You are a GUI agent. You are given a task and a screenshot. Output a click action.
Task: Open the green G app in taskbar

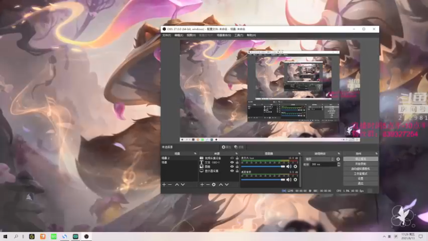[x=32, y=236]
